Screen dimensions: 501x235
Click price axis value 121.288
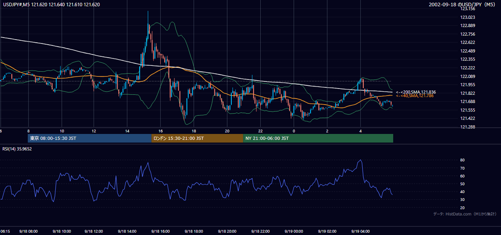coord(468,127)
